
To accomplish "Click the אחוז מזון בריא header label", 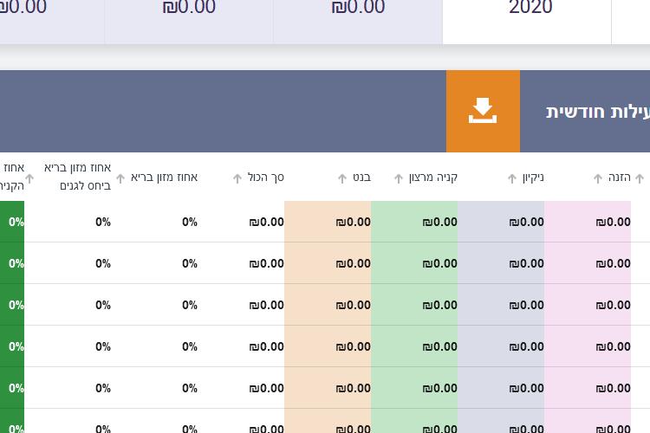I will click(164, 178).
